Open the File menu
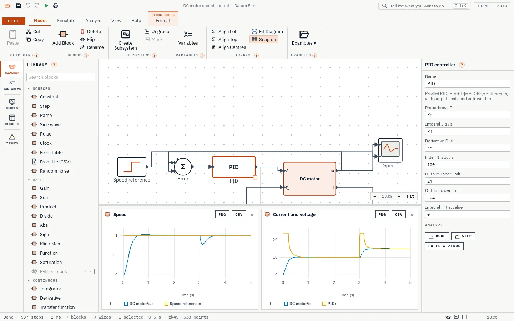 click(x=14, y=21)
